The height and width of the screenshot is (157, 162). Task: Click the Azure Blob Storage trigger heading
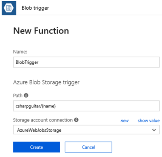tap(46, 82)
